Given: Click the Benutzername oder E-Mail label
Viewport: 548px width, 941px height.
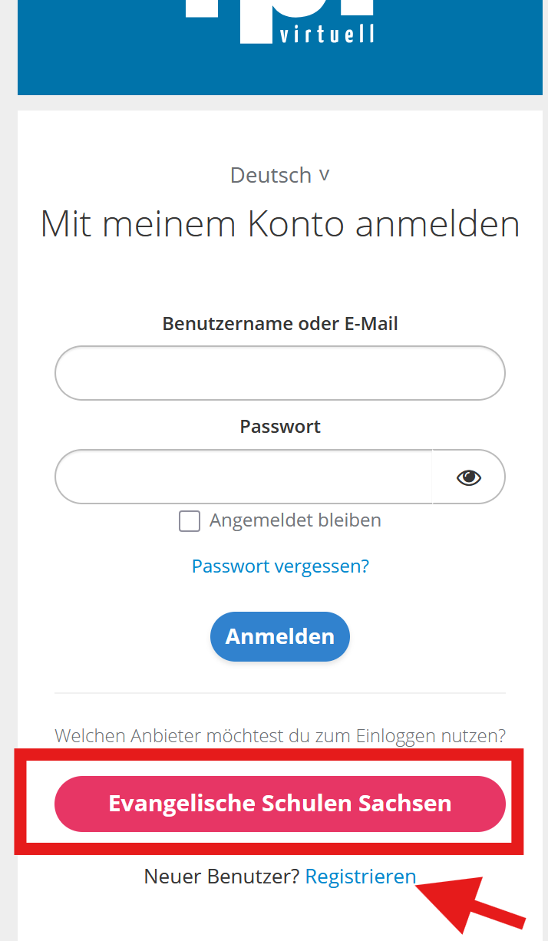Looking at the screenshot, I should click(280, 324).
